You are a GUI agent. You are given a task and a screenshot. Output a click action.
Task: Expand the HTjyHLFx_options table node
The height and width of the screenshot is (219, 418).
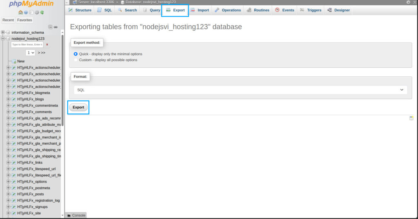[x=8, y=182]
